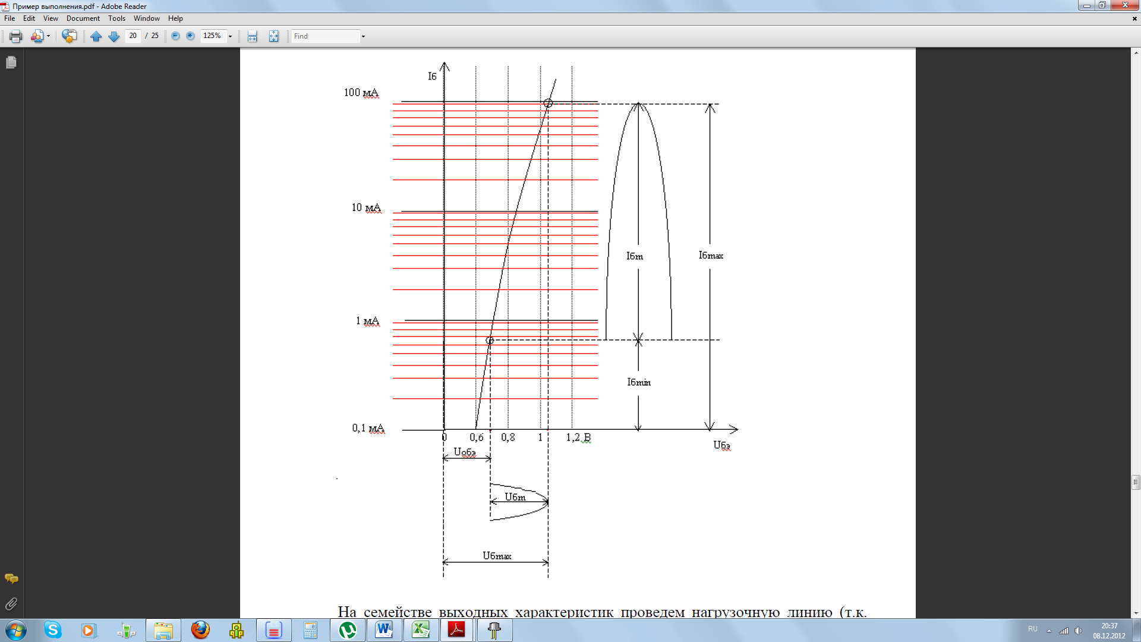Open the Document menu
The image size is (1141, 642).
(83, 18)
